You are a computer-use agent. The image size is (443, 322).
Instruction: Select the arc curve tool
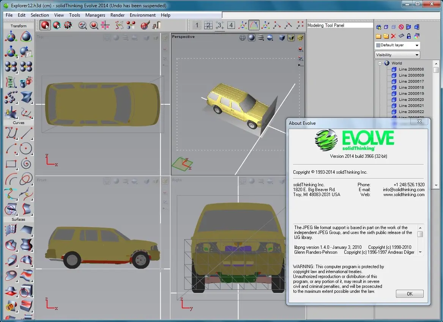pos(11,148)
